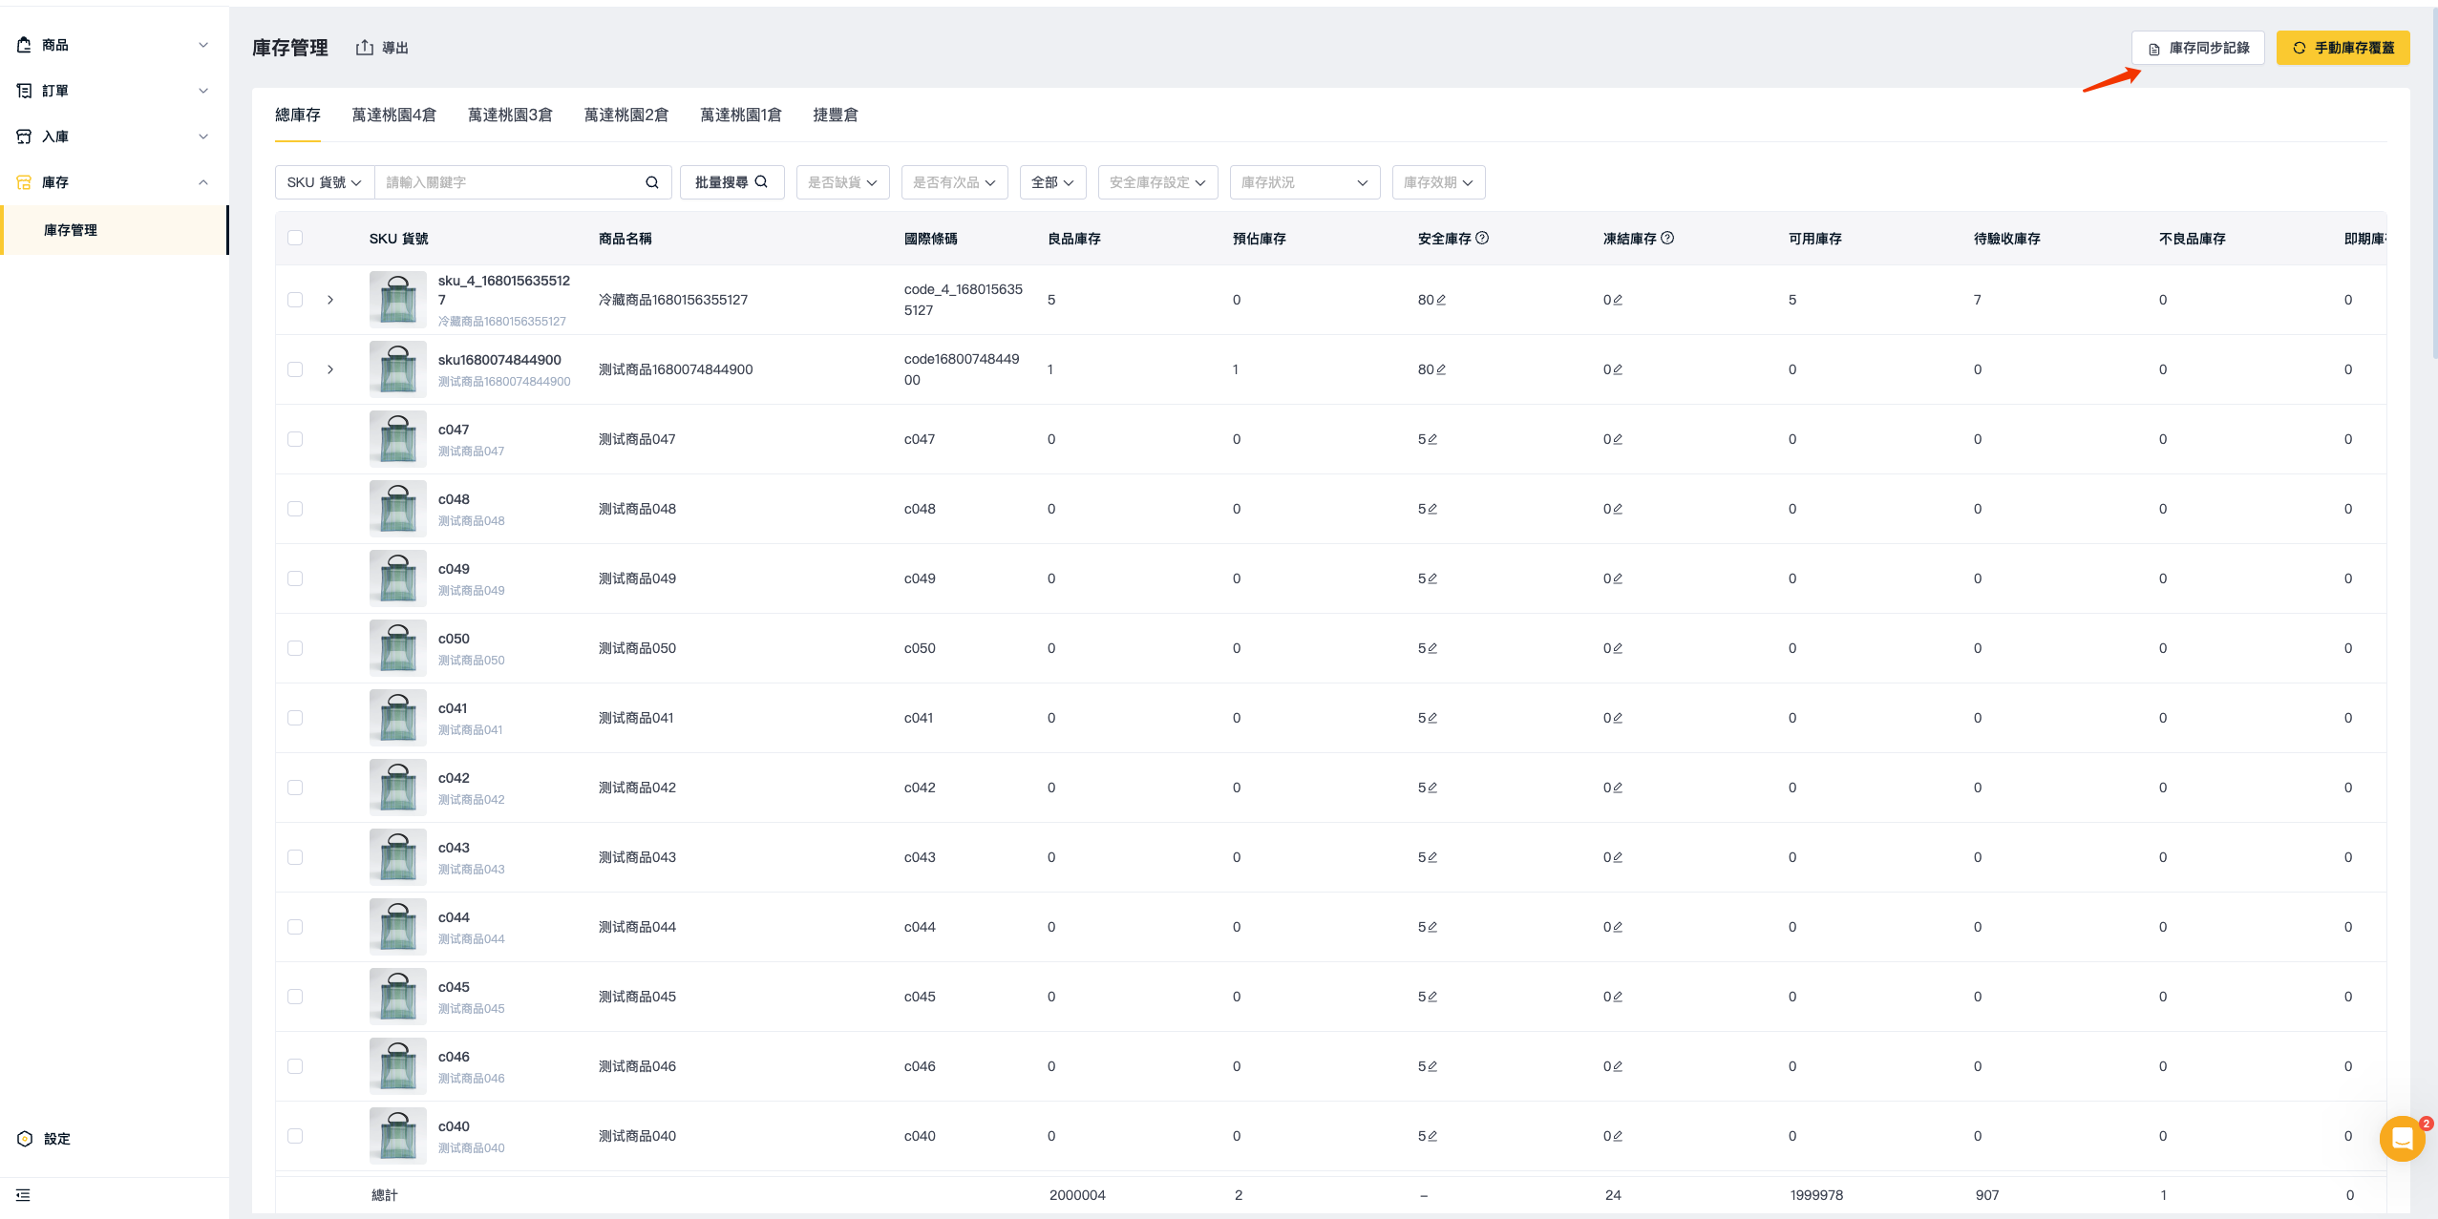Open the 是否缺貨 filter dropdown
Screen dimensions: 2438x1219
(841, 182)
